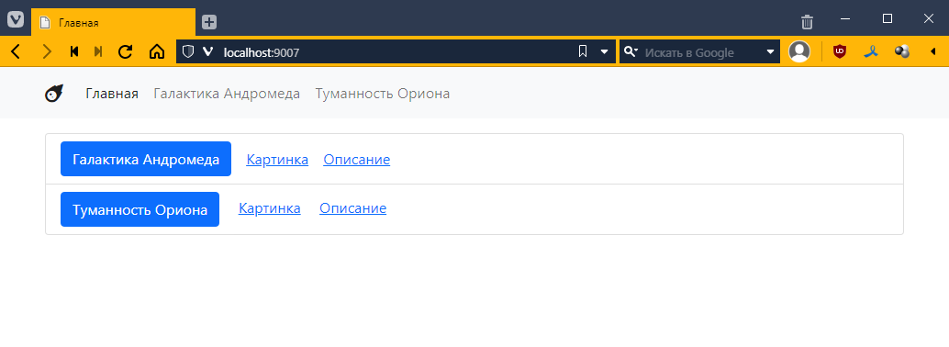Click the Галактика Андромеда blue button
Screen dimensions: 949x347
click(146, 159)
